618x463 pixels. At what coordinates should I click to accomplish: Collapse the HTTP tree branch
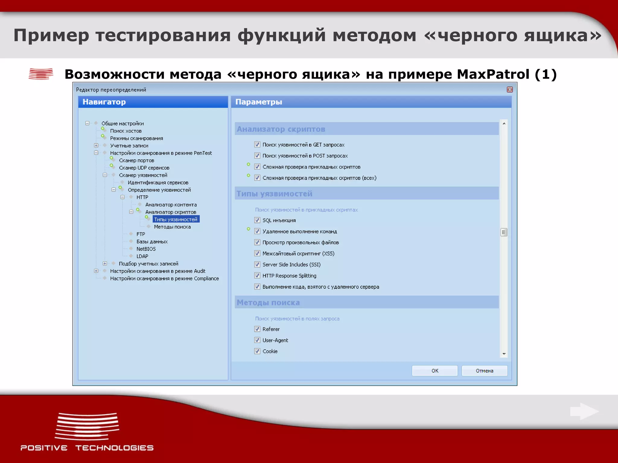pos(123,197)
